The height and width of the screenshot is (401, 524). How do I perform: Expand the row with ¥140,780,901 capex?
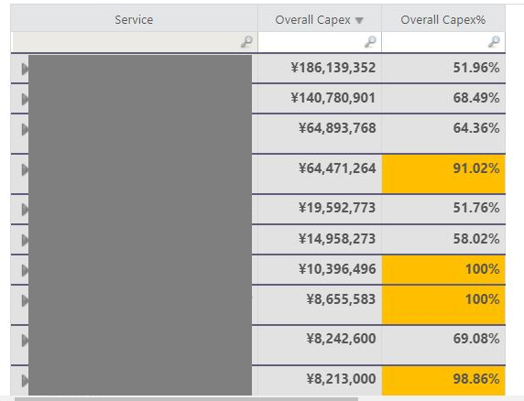[x=25, y=99]
